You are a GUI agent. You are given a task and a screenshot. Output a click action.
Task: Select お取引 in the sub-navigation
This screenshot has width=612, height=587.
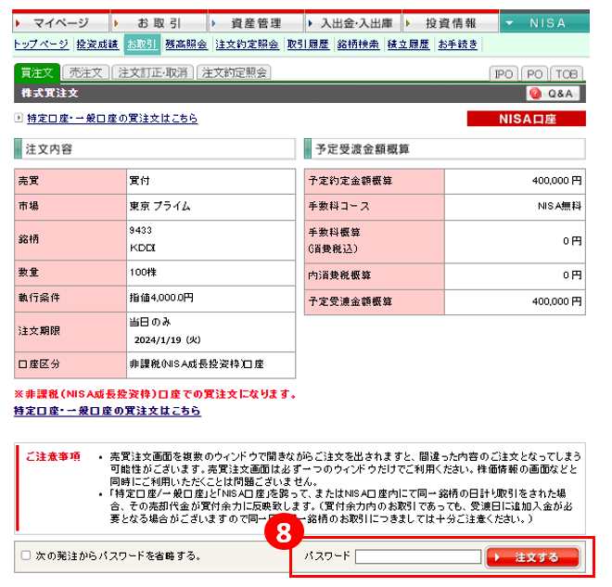[142, 45]
